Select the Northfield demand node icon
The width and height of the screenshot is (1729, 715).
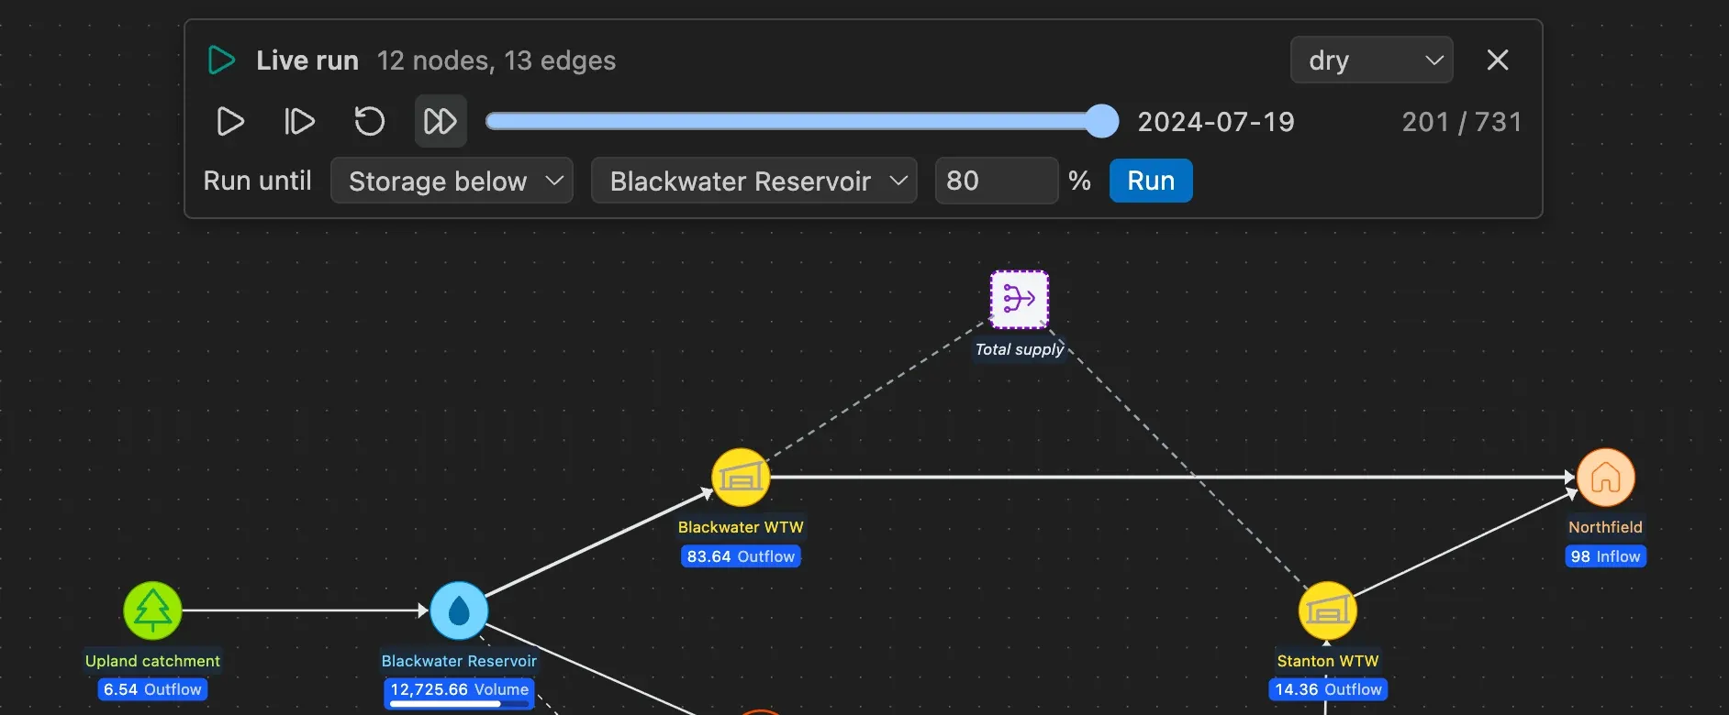point(1606,478)
